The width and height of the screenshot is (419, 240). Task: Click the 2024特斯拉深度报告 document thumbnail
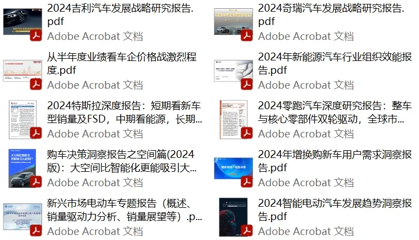23,120
